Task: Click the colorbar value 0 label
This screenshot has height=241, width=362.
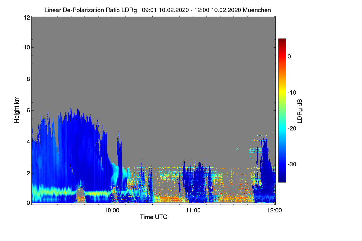Action: coord(289,56)
